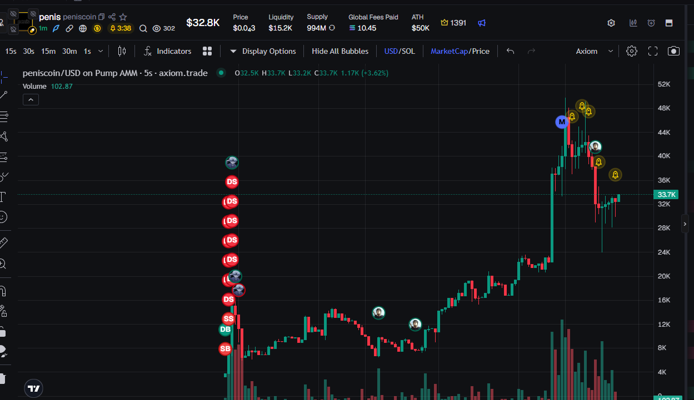Screen dimensions: 694x400
Task: Collapse the indicator legend chevron
Action: coord(31,100)
